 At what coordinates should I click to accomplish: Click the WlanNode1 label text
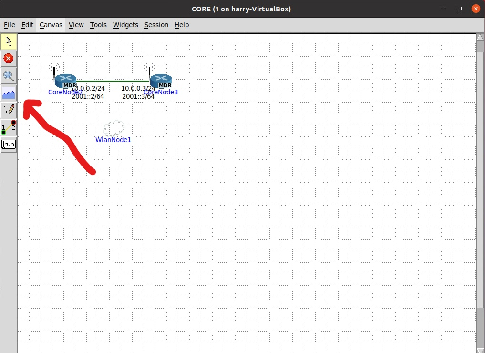coord(113,140)
